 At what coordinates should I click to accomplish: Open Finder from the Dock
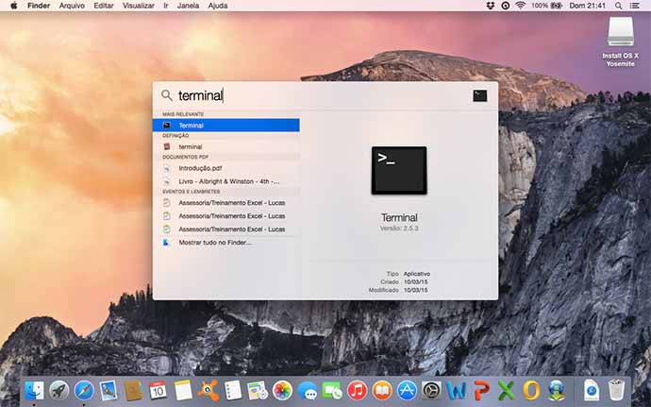point(35,389)
